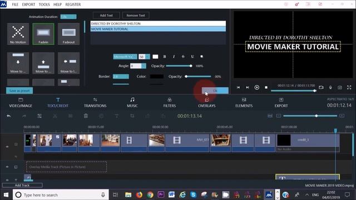The width and height of the screenshot is (356, 200).
Task: Click the delete trash icon
Action: pos(86,116)
